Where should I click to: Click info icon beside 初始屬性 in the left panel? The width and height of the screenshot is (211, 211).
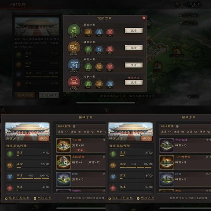[74, 126]
